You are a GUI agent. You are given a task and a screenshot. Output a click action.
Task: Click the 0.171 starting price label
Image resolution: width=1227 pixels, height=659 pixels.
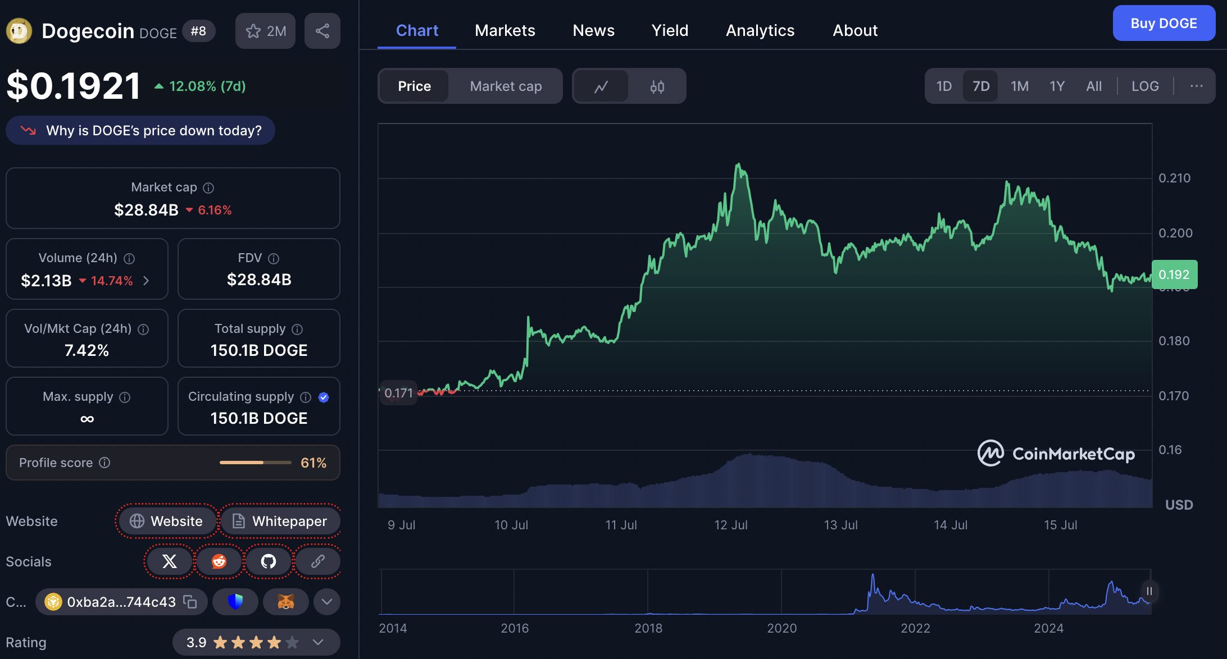click(398, 393)
